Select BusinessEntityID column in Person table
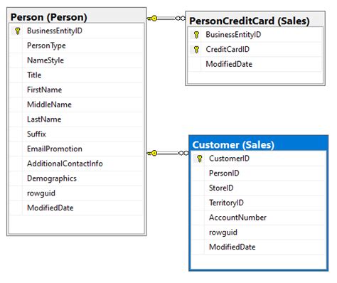This screenshot has height=283, width=337. pos(77,31)
